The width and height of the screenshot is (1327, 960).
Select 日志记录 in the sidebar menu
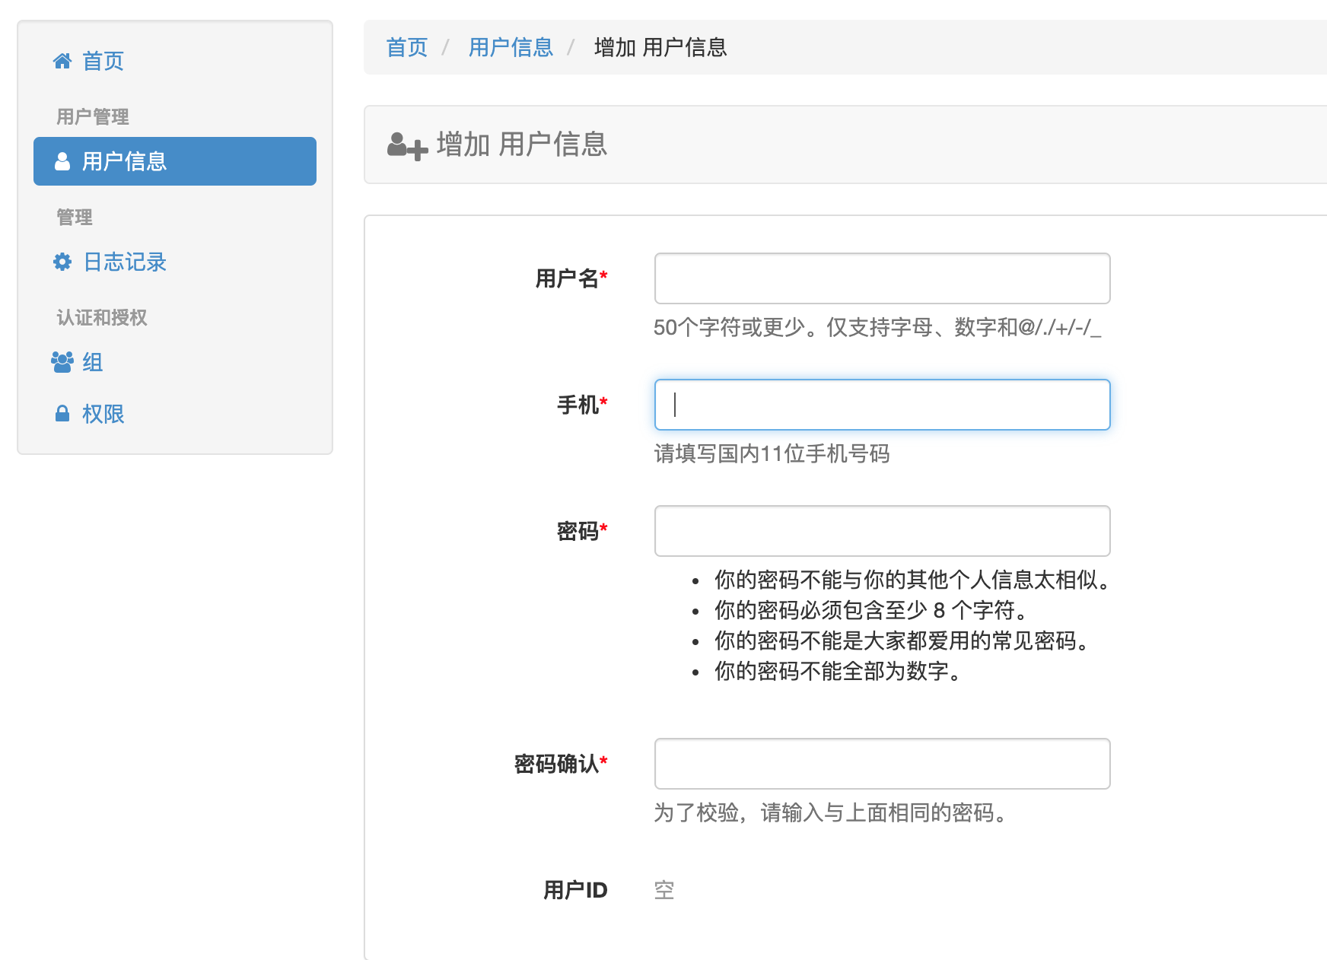[126, 262]
